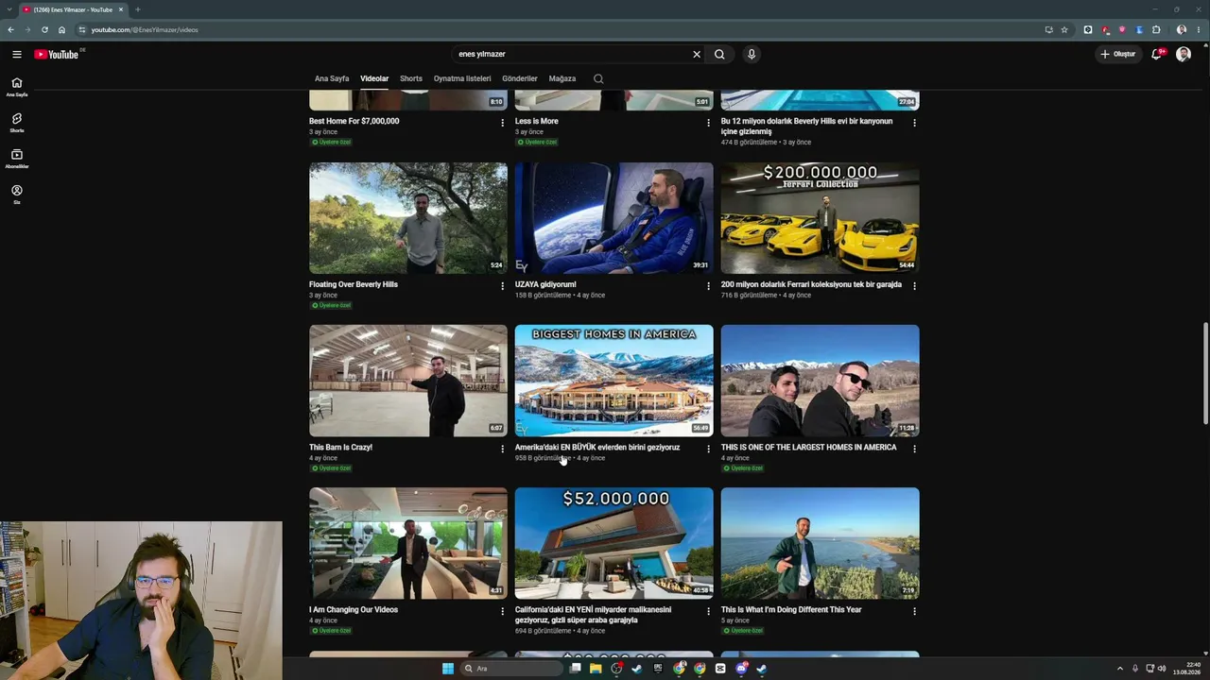Image resolution: width=1210 pixels, height=680 pixels.
Task: Open options menu for "UZAYA gidiyorum!"
Action: pyautogui.click(x=708, y=286)
